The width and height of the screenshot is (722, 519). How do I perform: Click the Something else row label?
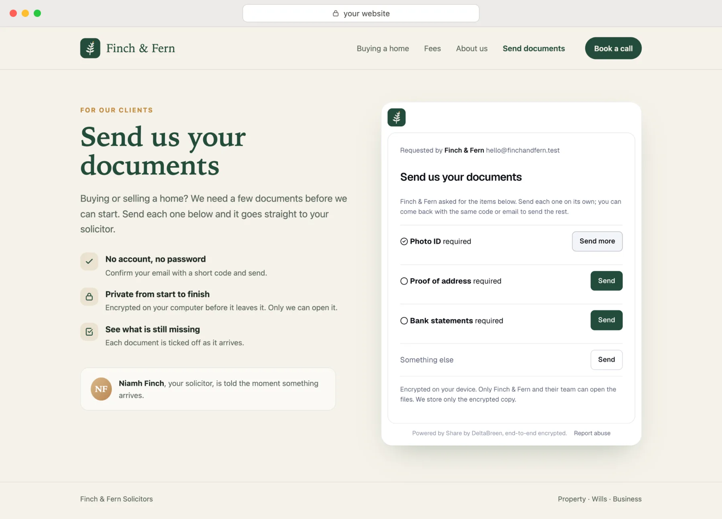click(427, 360)
